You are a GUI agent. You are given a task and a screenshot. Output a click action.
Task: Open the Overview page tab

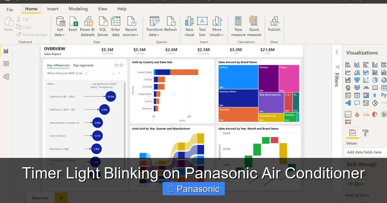tap(40, 198)
